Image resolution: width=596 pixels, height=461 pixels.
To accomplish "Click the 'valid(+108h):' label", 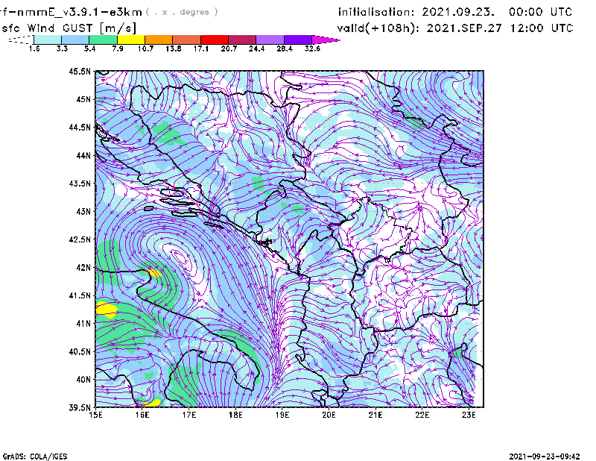I will click(x=378, y=28).
